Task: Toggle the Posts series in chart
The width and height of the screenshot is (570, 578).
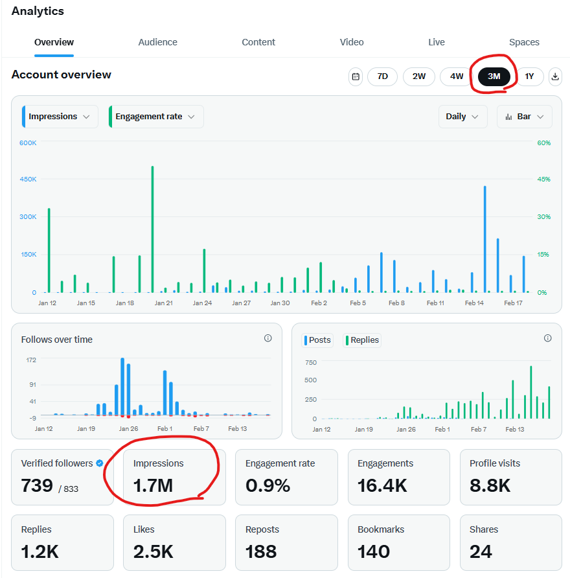Action: (x=318, y=340)
